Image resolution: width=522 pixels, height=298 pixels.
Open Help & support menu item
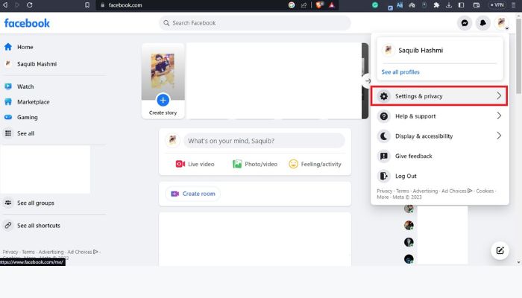tap(439, 116)
